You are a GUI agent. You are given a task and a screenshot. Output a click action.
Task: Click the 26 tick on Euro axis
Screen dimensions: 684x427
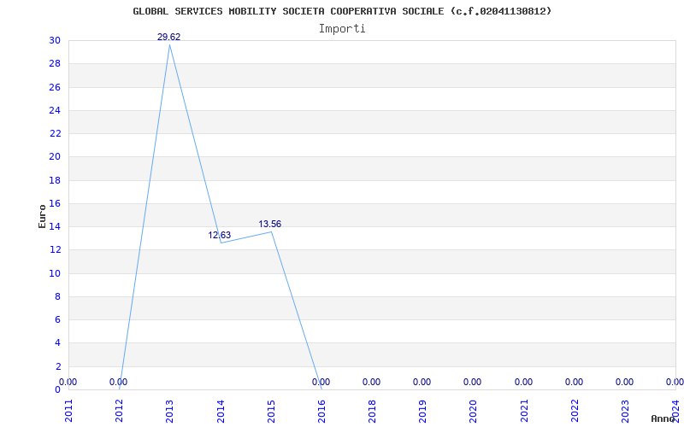(55, 87)
